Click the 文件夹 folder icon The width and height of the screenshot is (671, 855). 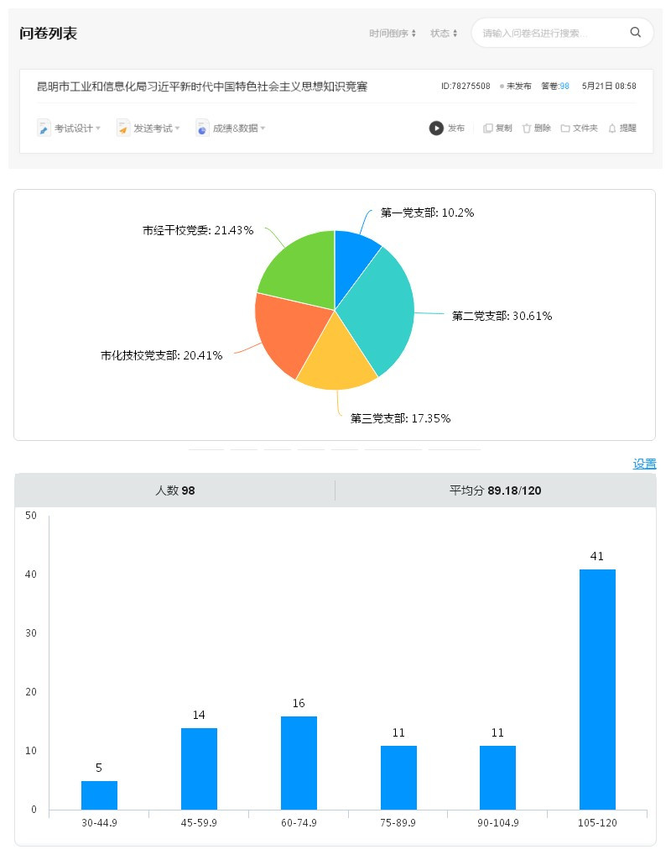click(x=565, y=129)
